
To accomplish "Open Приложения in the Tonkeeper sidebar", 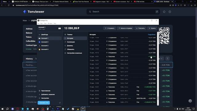I will (x=46, y=91).
